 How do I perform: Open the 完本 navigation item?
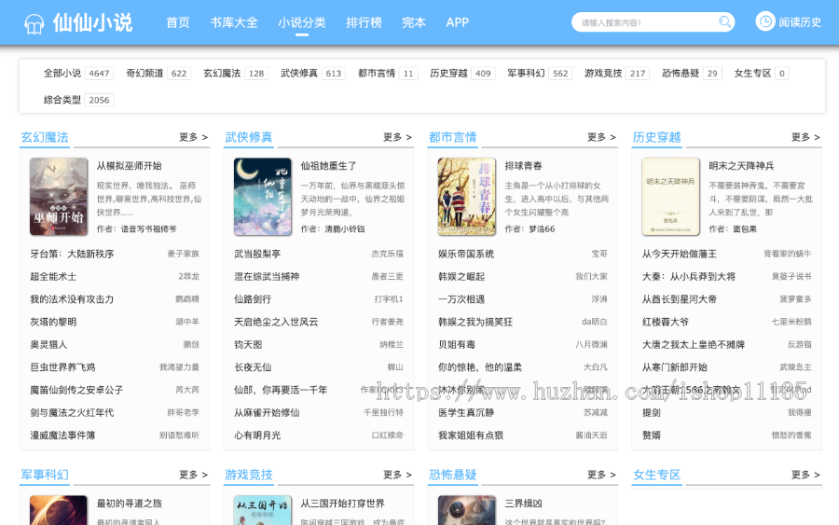point(414,22)
